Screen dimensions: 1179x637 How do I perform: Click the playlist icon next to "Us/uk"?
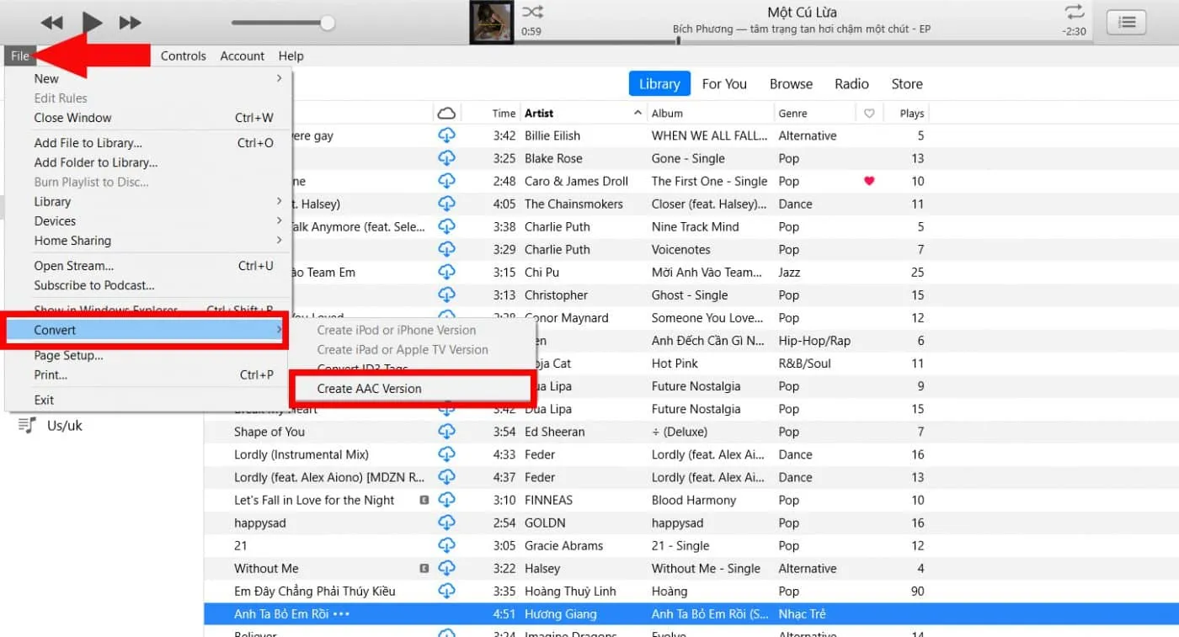24,425
